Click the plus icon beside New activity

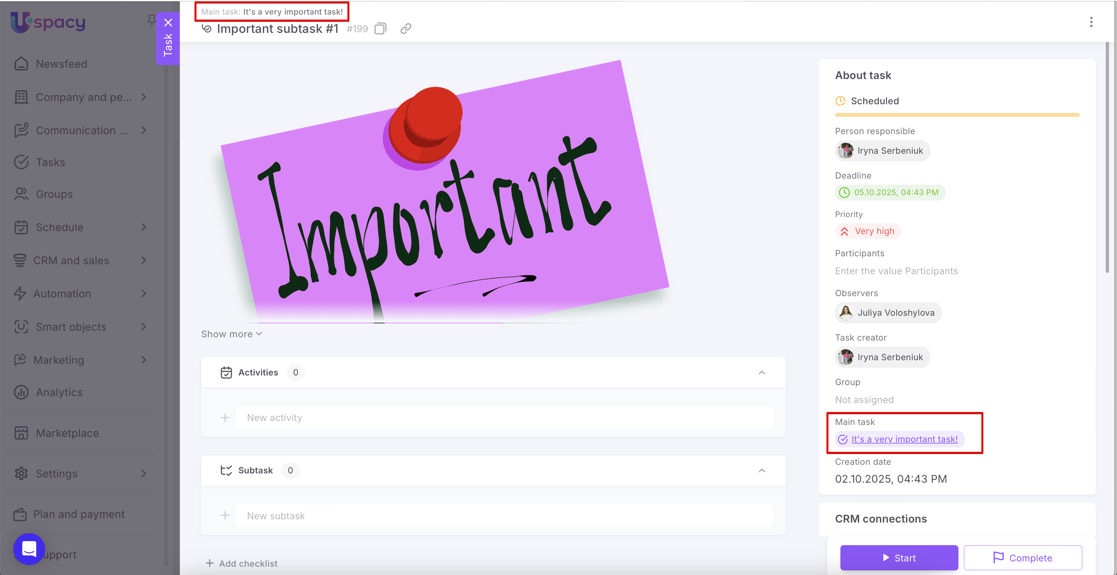[225, 417]
